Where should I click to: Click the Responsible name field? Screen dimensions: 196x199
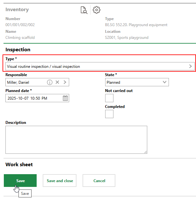pos(25,82)
